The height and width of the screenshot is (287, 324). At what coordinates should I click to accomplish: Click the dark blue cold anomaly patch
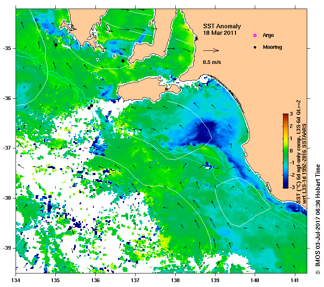pyautogui.click(x=204, y=132)
